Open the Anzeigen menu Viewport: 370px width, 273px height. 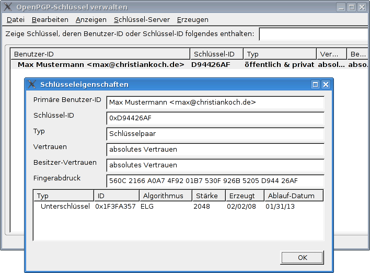pos(91,19)
